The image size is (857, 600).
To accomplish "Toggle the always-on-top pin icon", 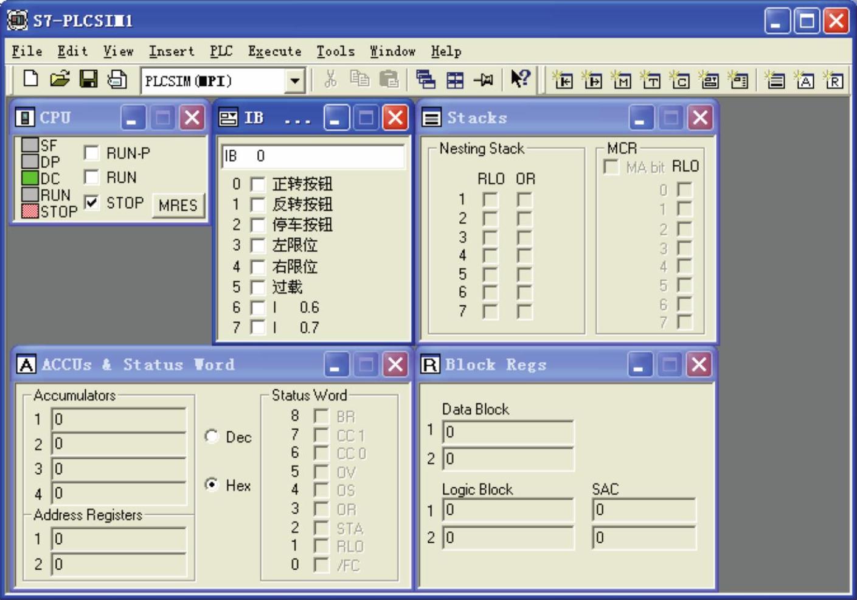I will coord(484,80).
